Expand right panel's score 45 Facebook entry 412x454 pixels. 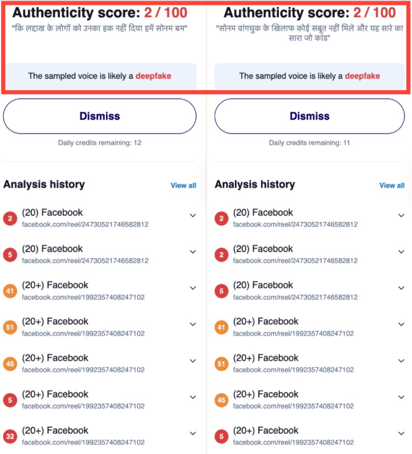401,397
